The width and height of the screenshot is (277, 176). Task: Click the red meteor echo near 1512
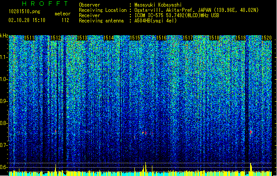coord(55,131)
